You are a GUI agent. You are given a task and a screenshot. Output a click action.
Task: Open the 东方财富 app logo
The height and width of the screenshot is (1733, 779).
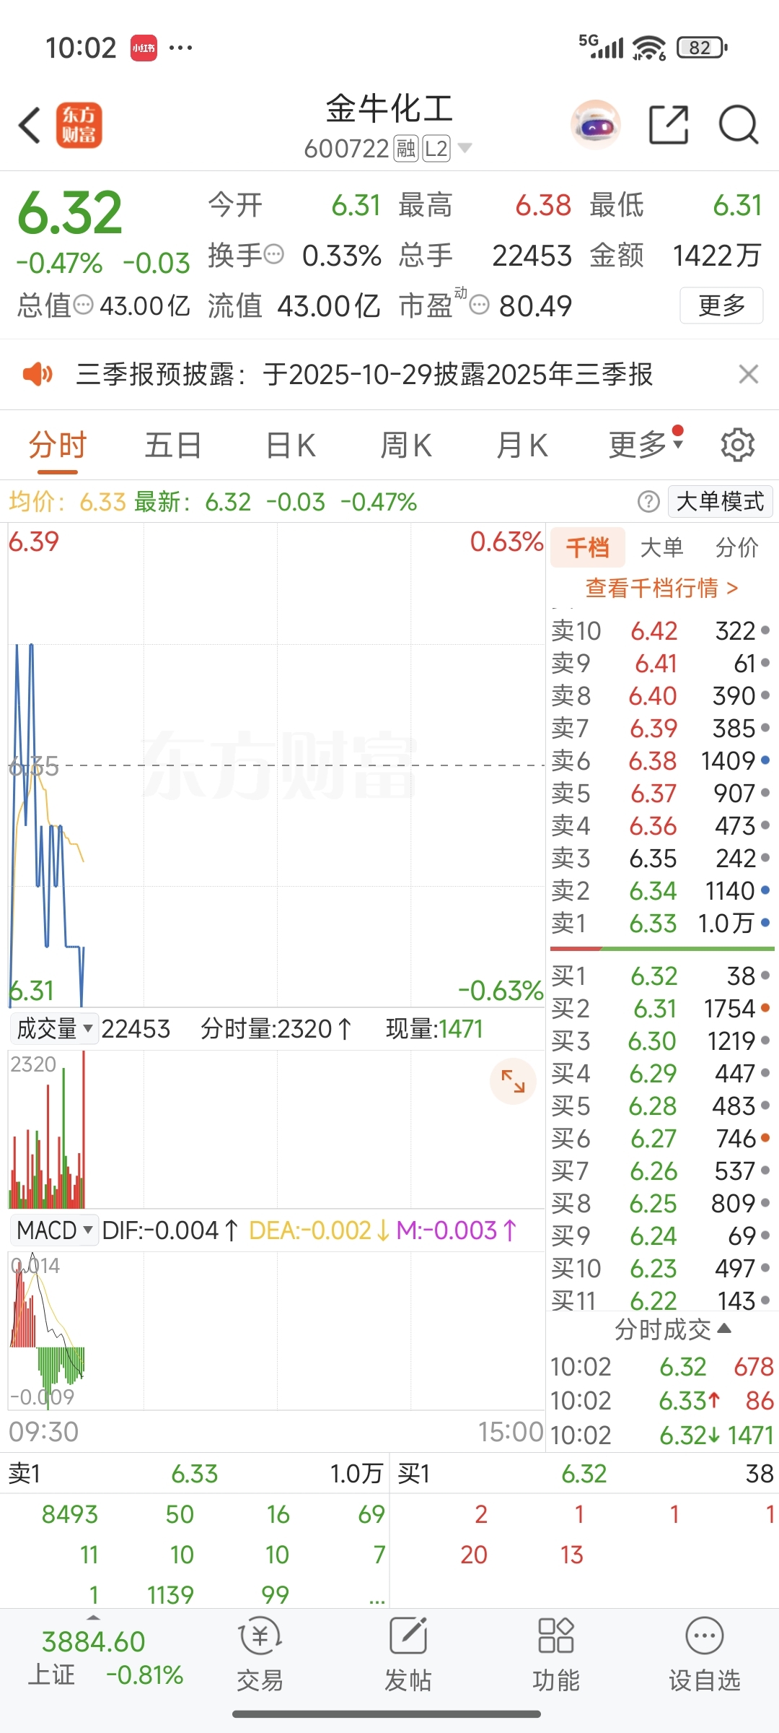pos(79,125)
